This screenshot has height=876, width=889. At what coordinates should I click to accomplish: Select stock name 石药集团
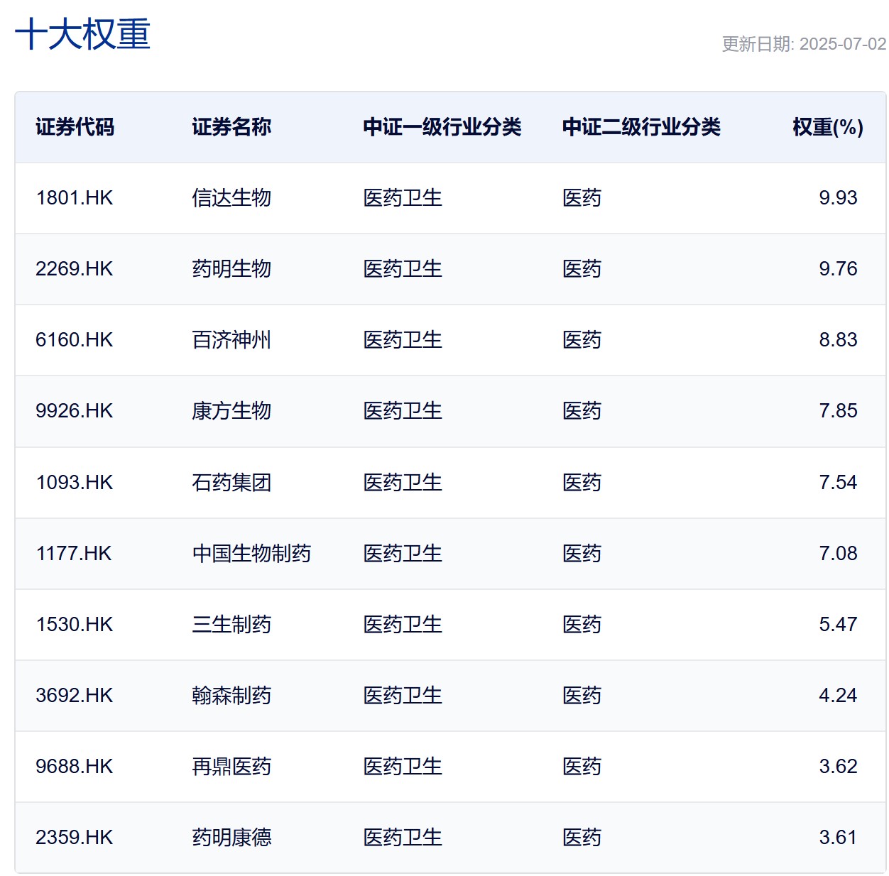231,482
